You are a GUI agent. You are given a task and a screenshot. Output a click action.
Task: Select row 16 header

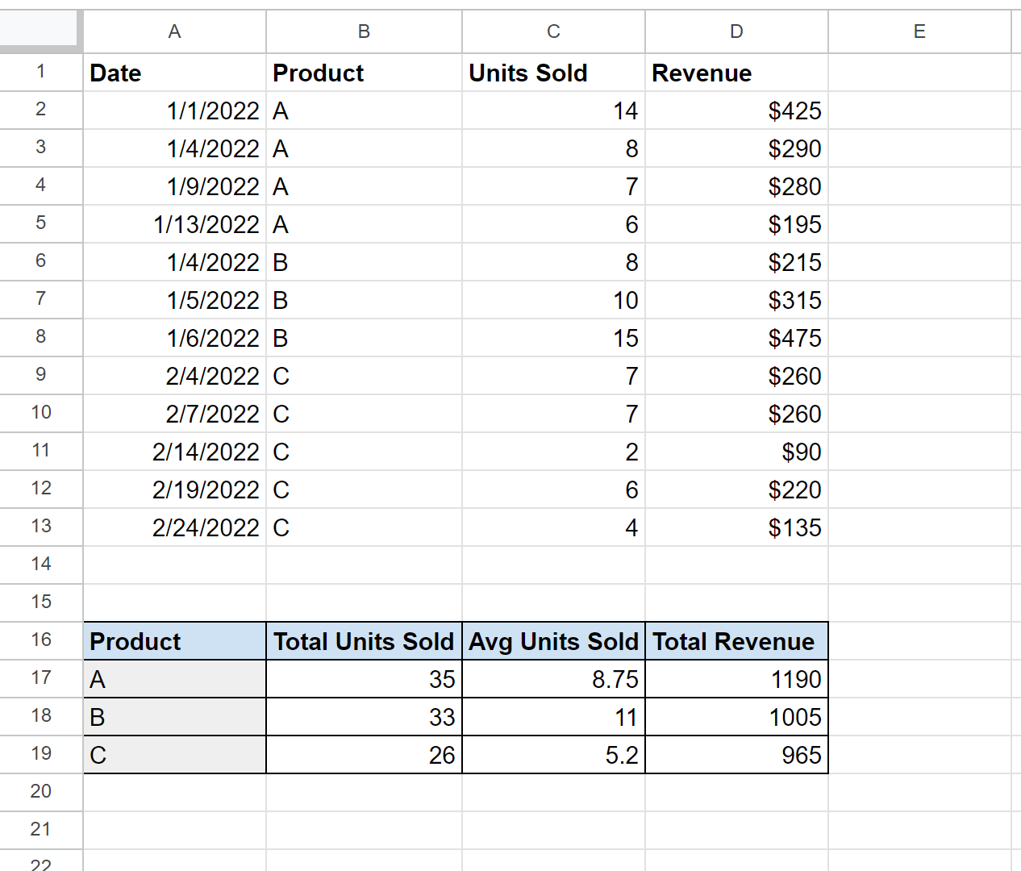(41, 640)
